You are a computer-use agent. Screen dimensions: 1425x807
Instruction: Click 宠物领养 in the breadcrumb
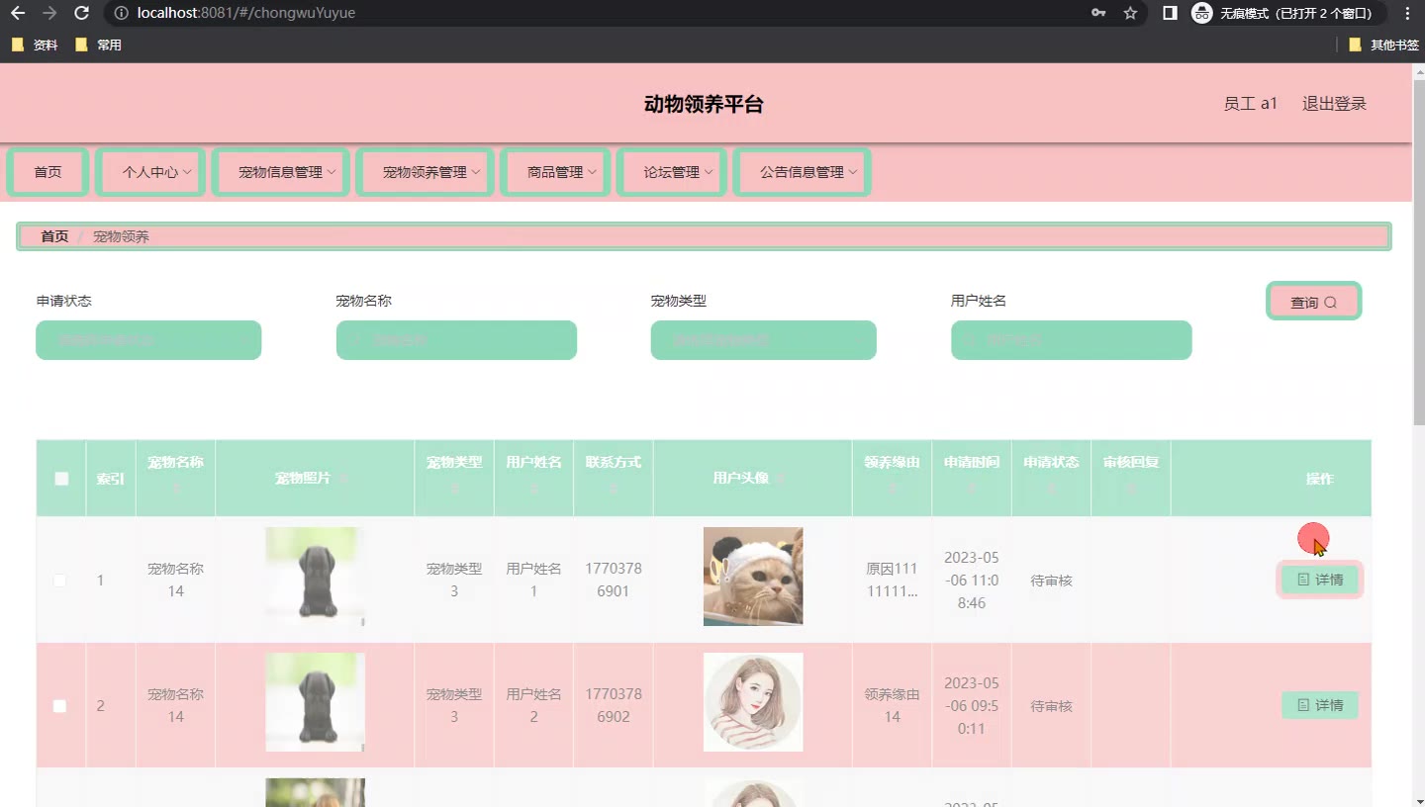tap(121, 236)
